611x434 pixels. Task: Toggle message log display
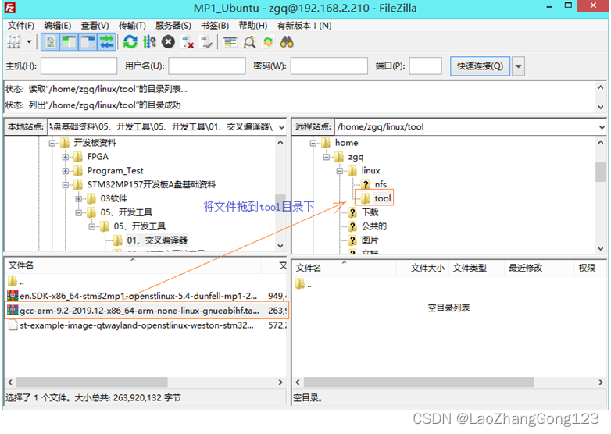(x=50, y=42)
